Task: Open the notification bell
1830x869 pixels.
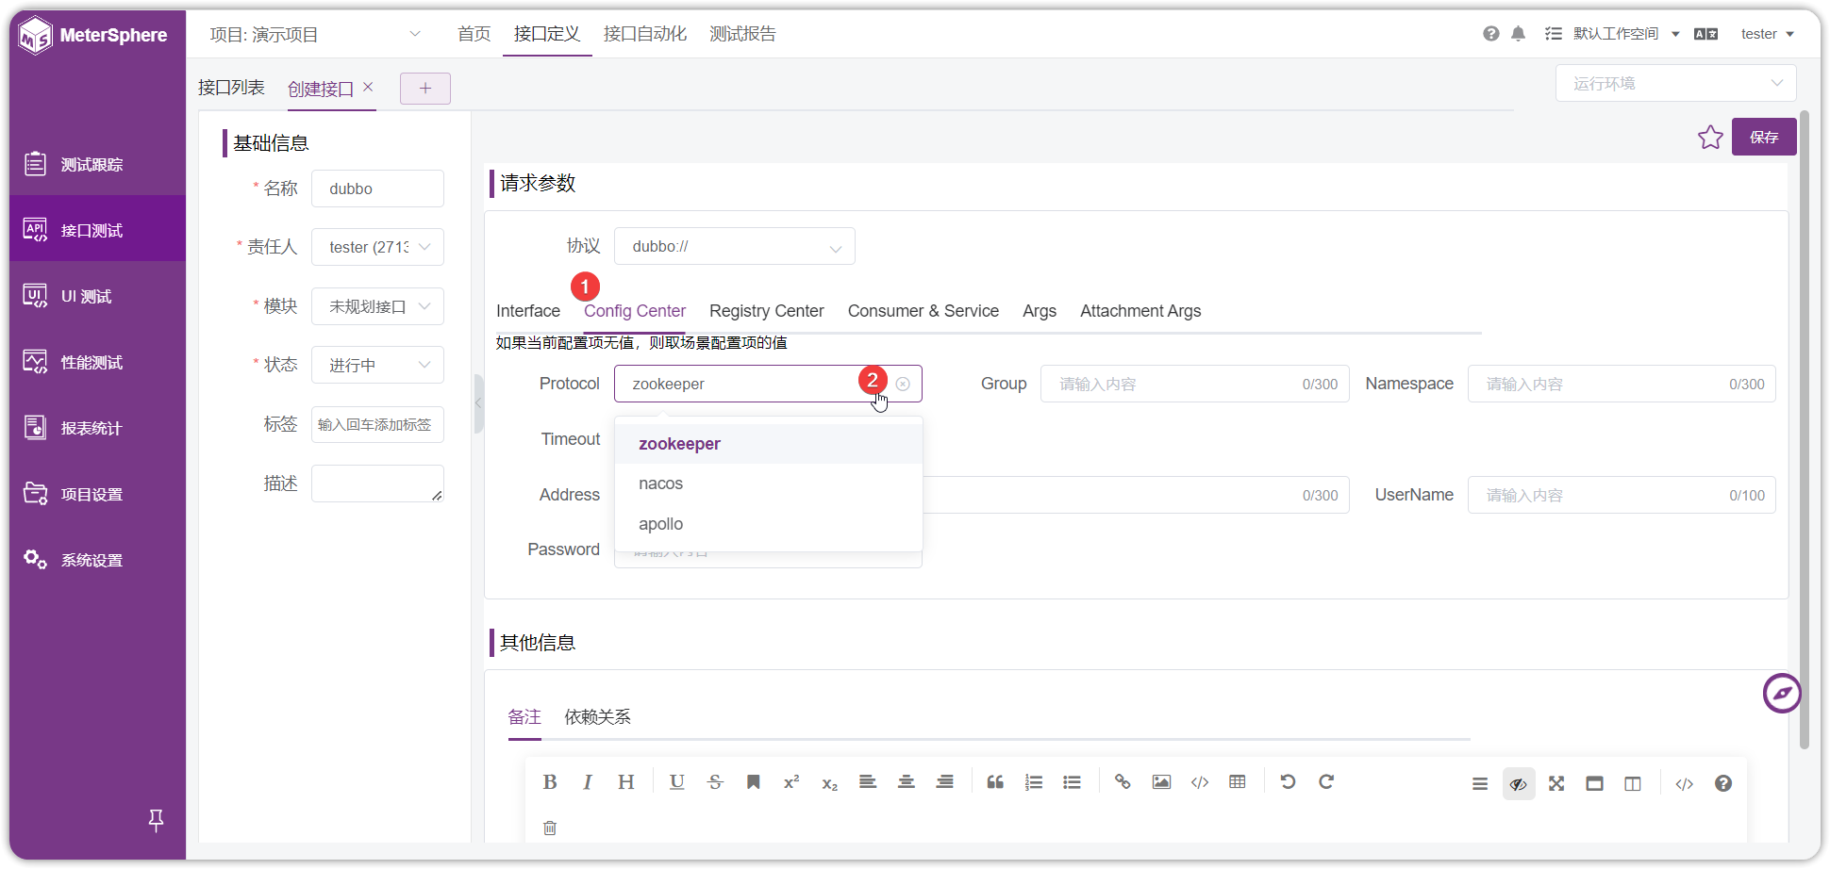Action: (1518, 34)
